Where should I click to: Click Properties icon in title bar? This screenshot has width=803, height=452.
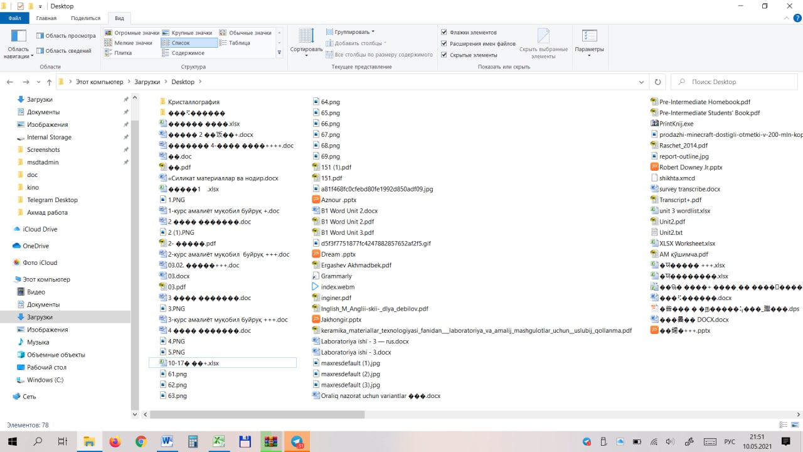20,6
